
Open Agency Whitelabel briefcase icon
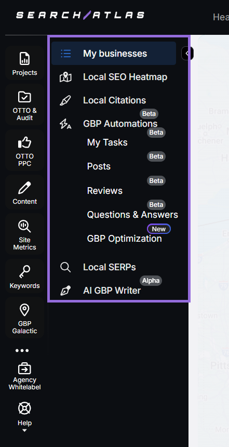(x=24, y=369)
